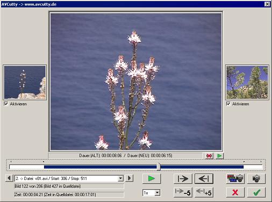Go to the next clip with right arrow
This screenshot has height=202, width=272.
[130, 178]
